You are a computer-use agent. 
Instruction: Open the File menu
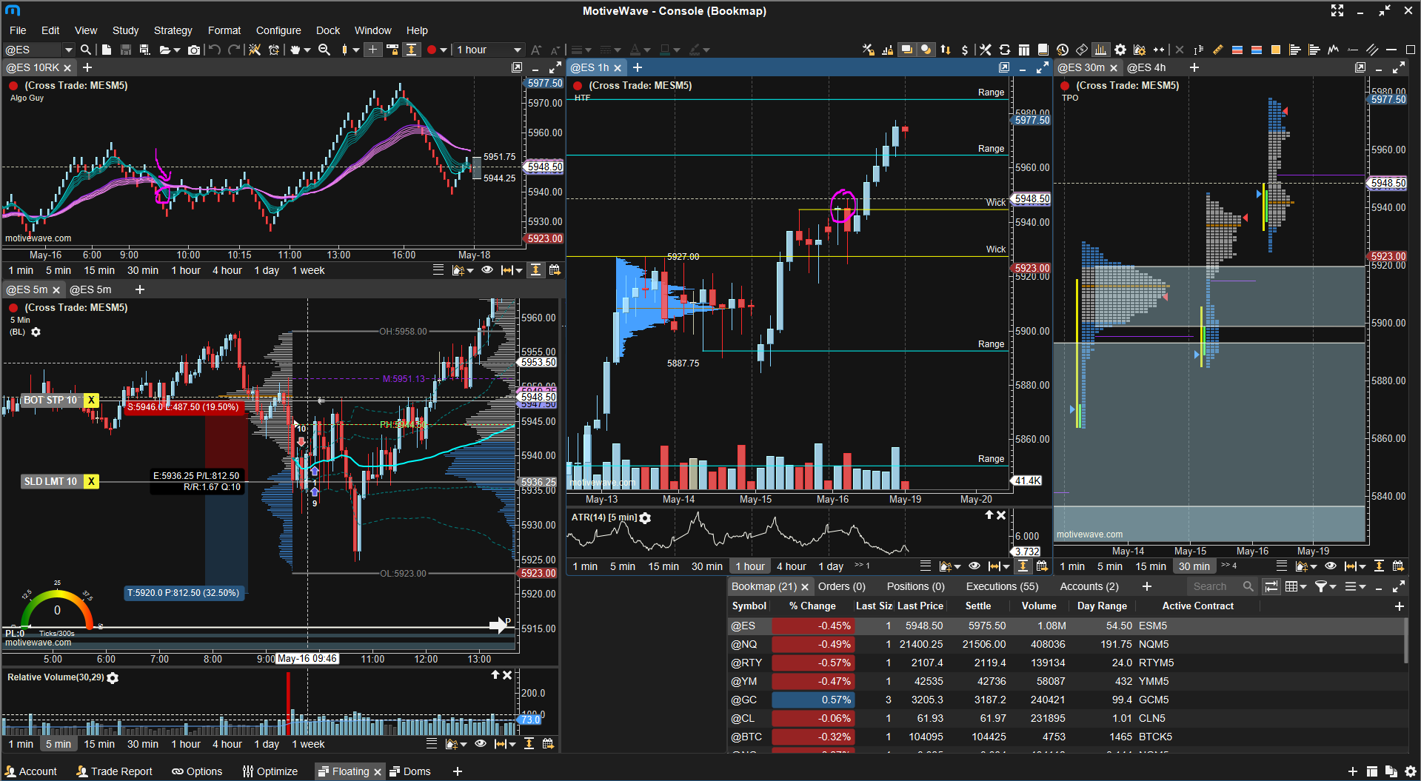[18, 30]
